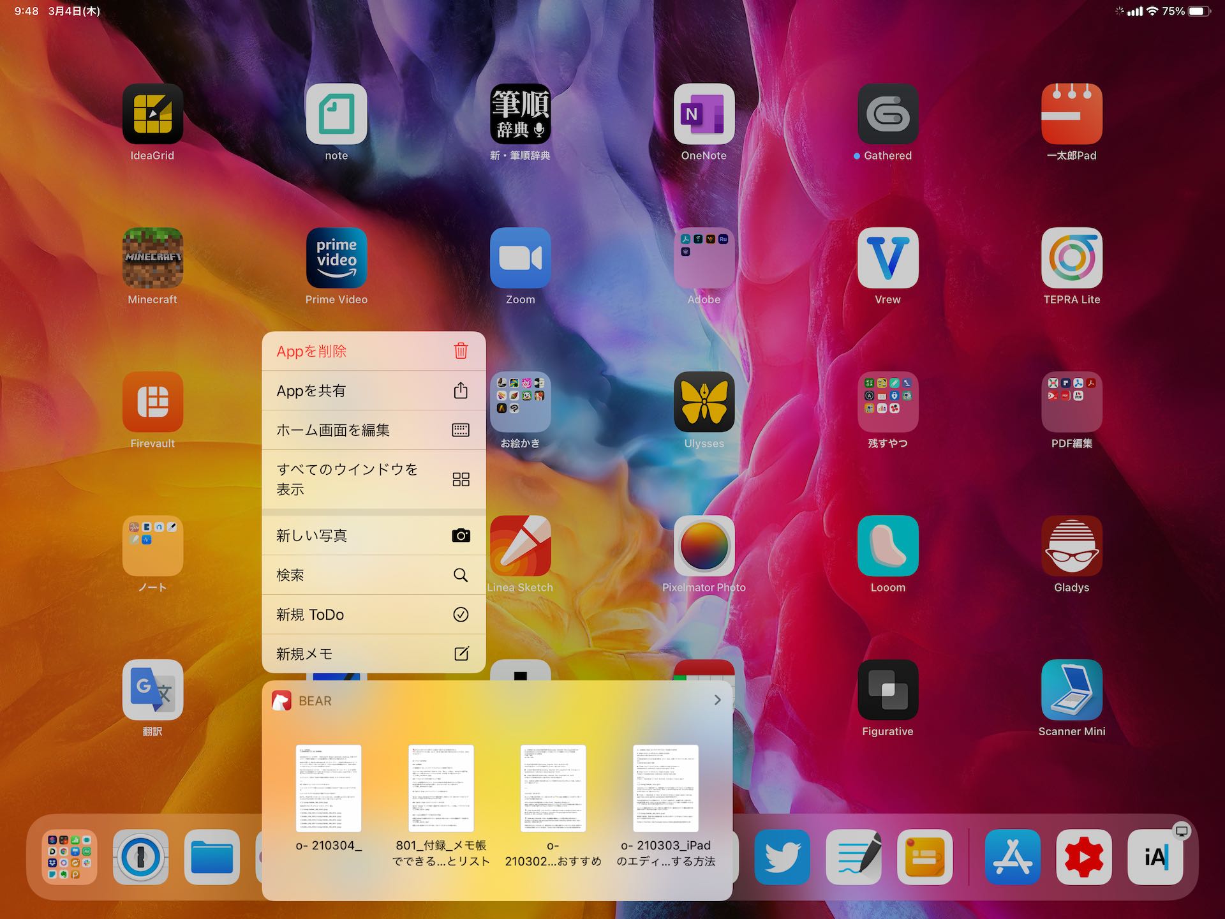
Task: Choose 新規 ToDo quick action
Action: pos(373,615)
